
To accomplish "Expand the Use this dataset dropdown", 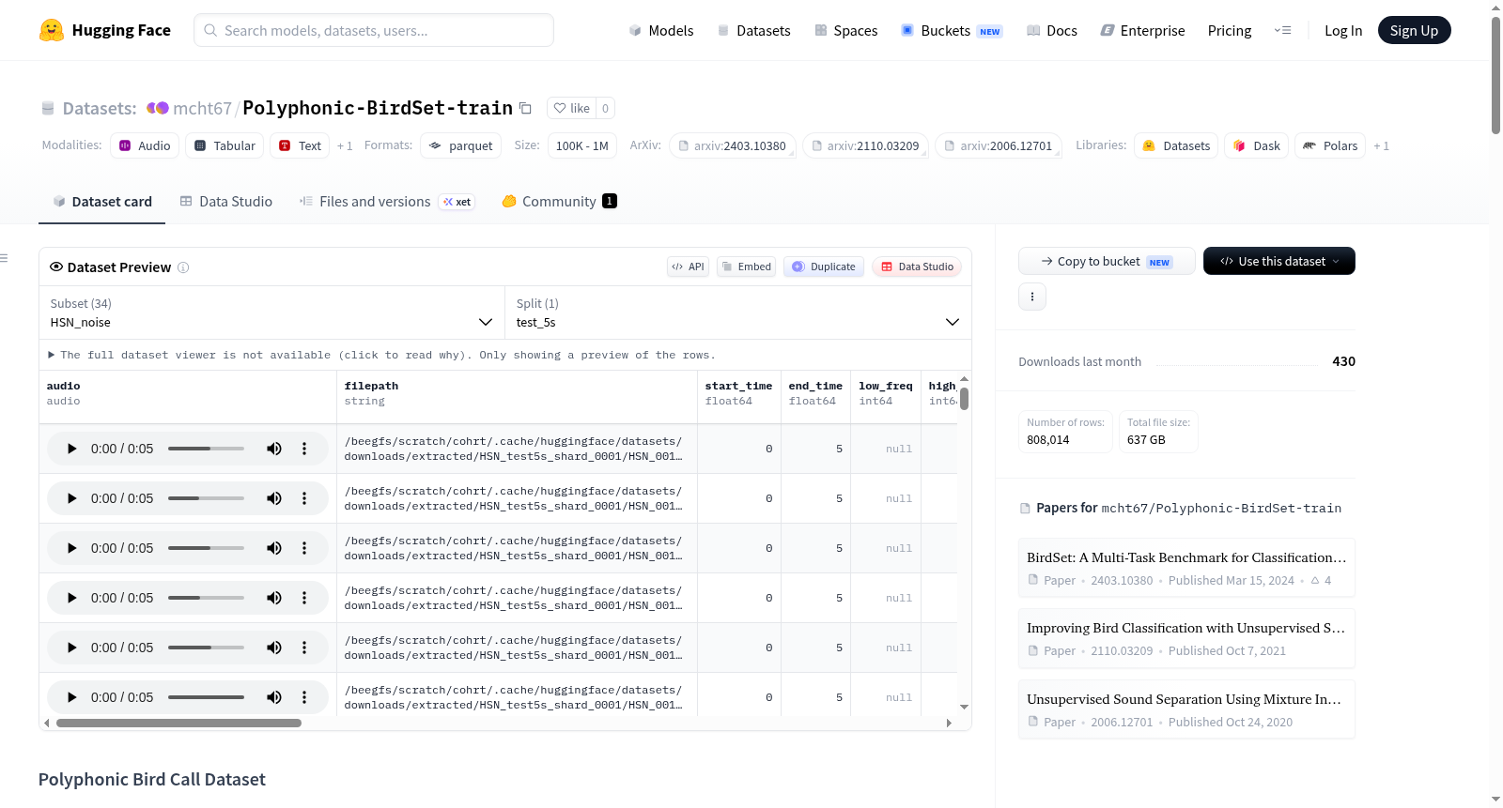I will (1279, 261).
